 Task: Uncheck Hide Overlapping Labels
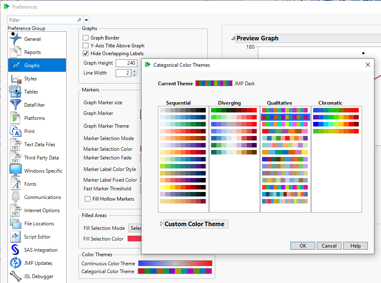point(86,53)
